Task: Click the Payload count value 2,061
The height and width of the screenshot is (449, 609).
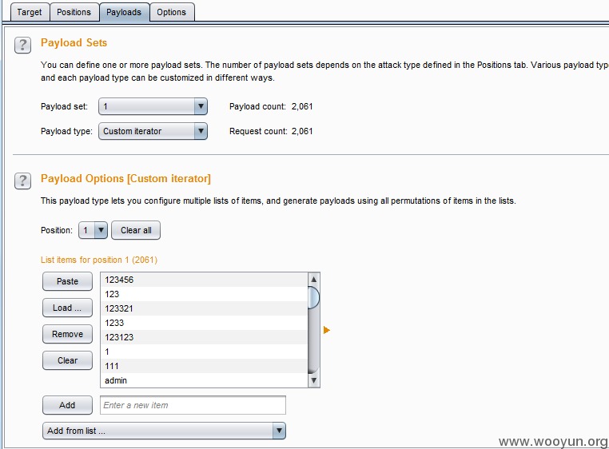Action: (302, 106)
